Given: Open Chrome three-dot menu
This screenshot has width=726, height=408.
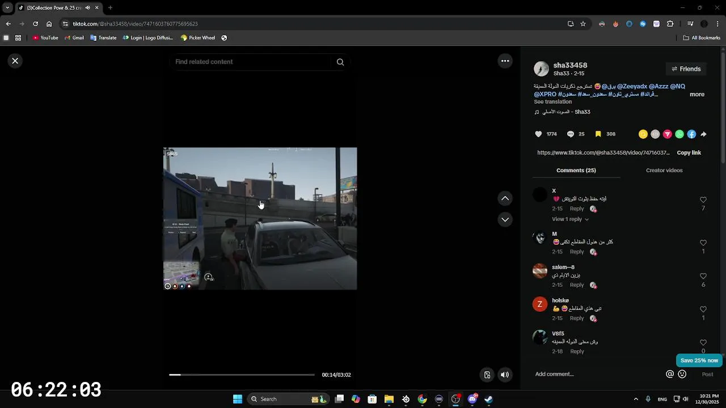Looking at the screenshot, I should 717,24.
